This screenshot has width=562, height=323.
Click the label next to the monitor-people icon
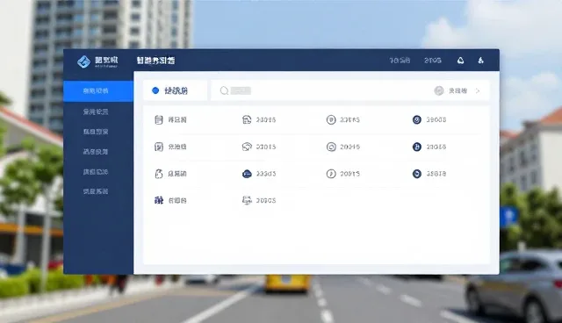point(266,200)
